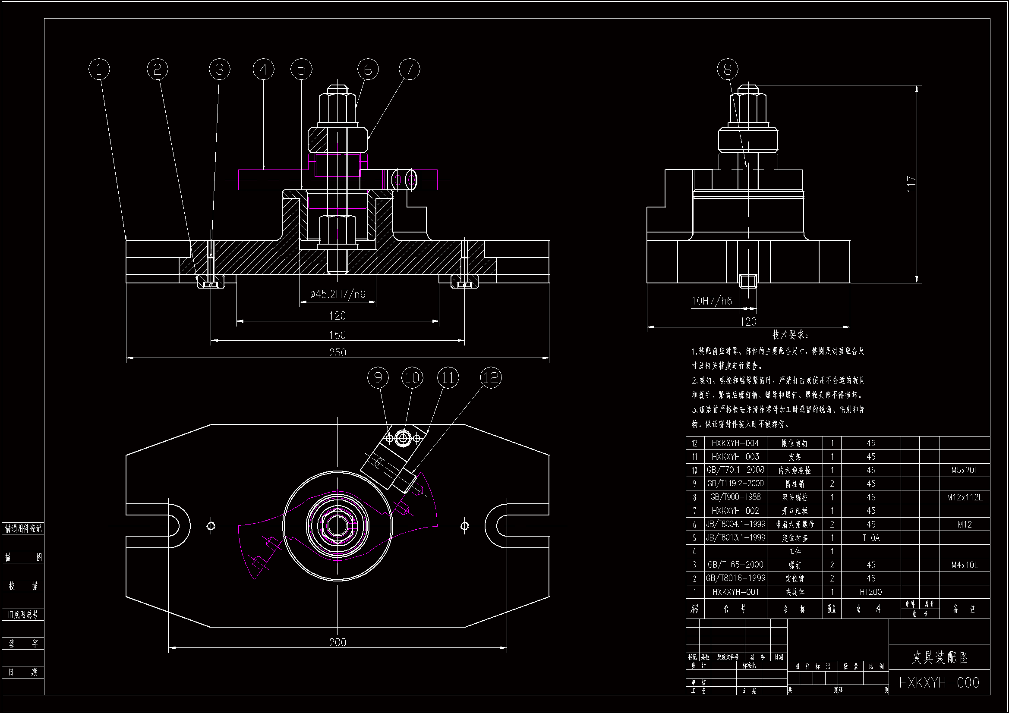This screenshot has height=713, width=1009.
Task: Click the balloon labeled 7
Action: 409,69
